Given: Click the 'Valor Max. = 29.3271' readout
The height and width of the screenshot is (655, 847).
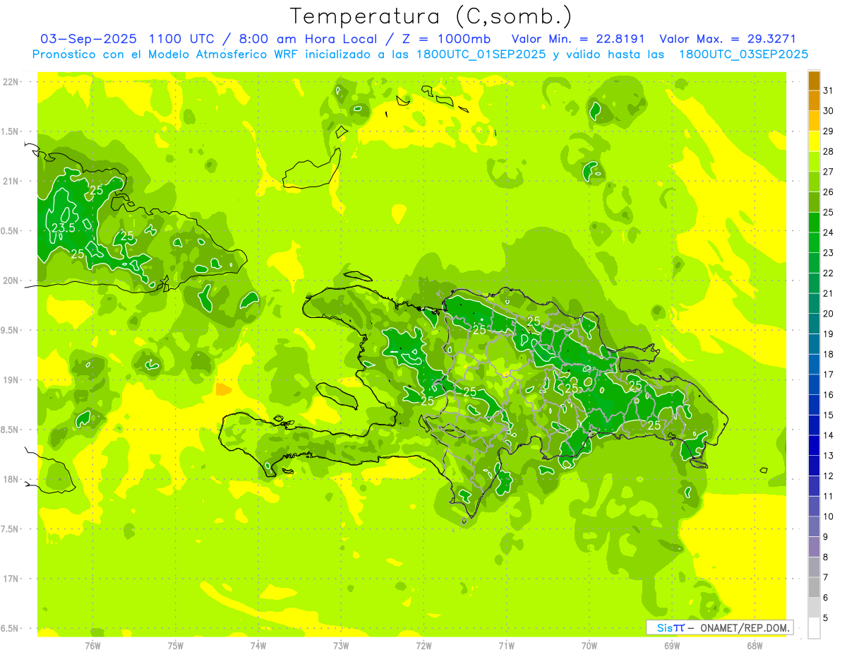Looking at the screenshot, I should tap(727, 39).
